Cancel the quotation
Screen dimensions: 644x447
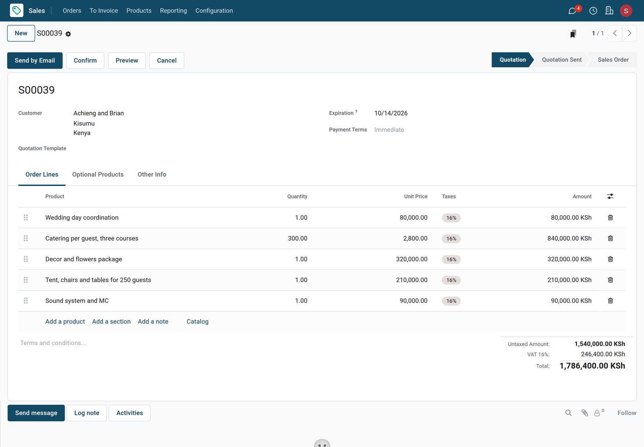coord(167,60)
